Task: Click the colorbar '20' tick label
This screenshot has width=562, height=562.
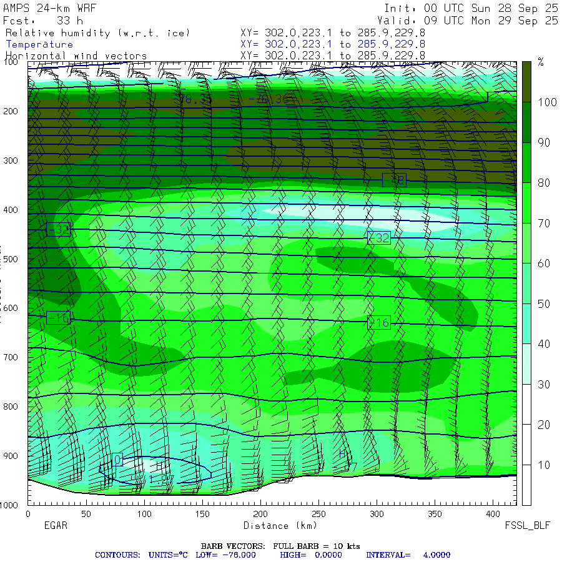Action: pos(544,425)
